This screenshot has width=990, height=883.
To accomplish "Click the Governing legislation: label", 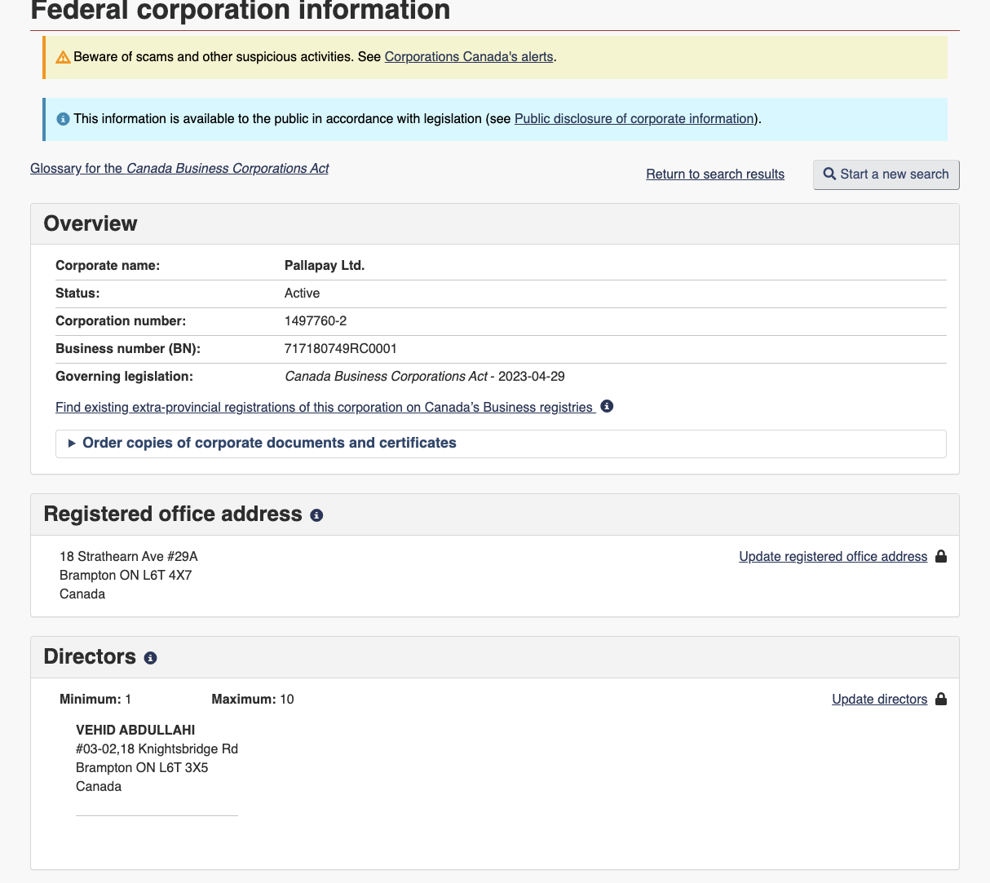I will tap(124, 377).
